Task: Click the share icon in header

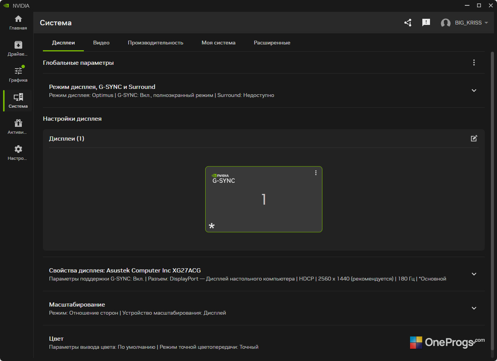Action: (x=408, y=23)
